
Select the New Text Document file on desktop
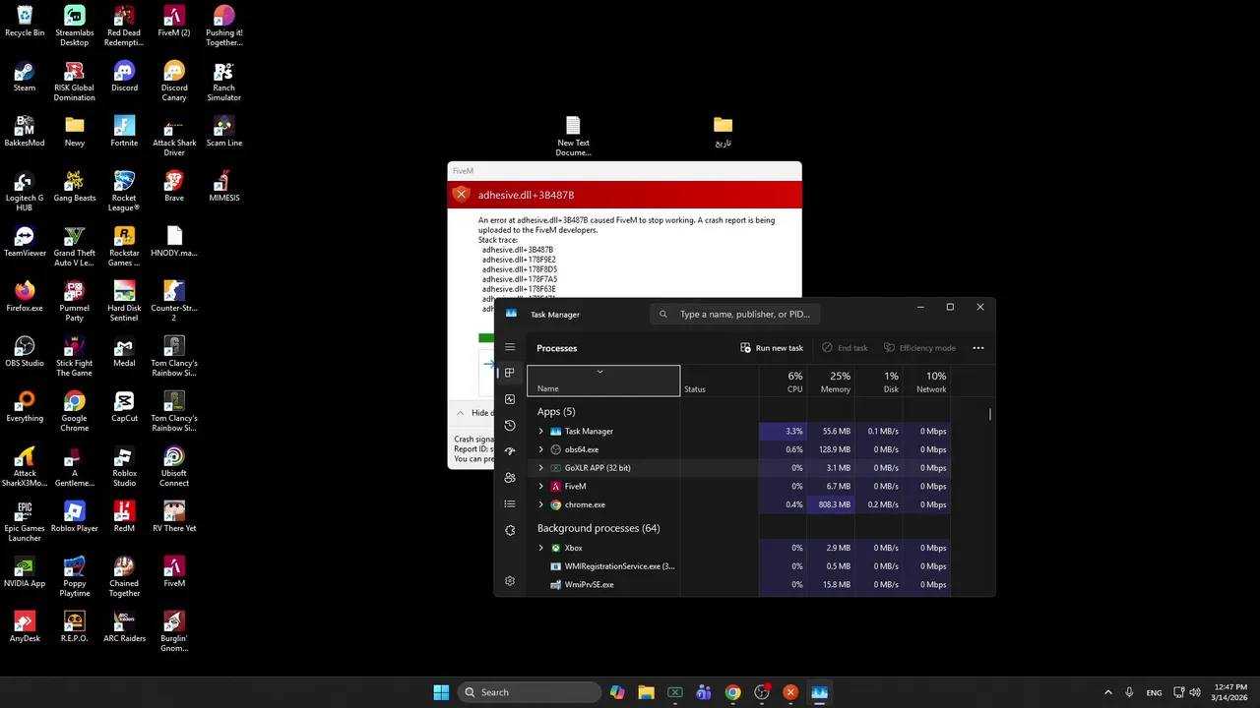click(573, 137)
